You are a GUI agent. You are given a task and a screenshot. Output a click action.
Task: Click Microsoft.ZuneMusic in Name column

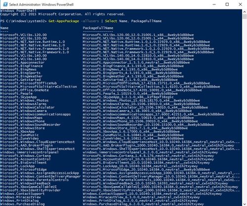click(x=19, y=135)
